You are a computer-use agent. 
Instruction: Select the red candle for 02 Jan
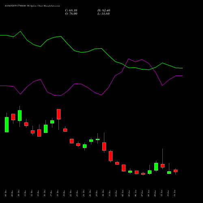[124, 168]
